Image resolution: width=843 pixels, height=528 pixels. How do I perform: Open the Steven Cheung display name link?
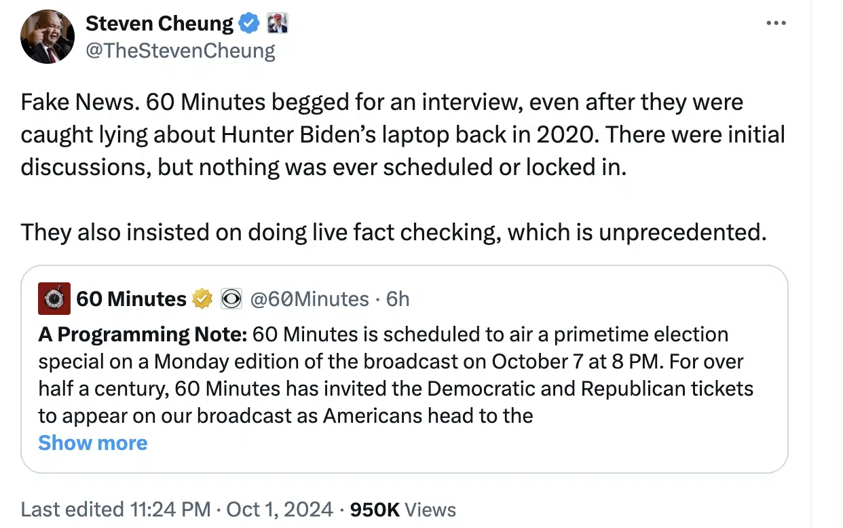click(x=160, y=24)
